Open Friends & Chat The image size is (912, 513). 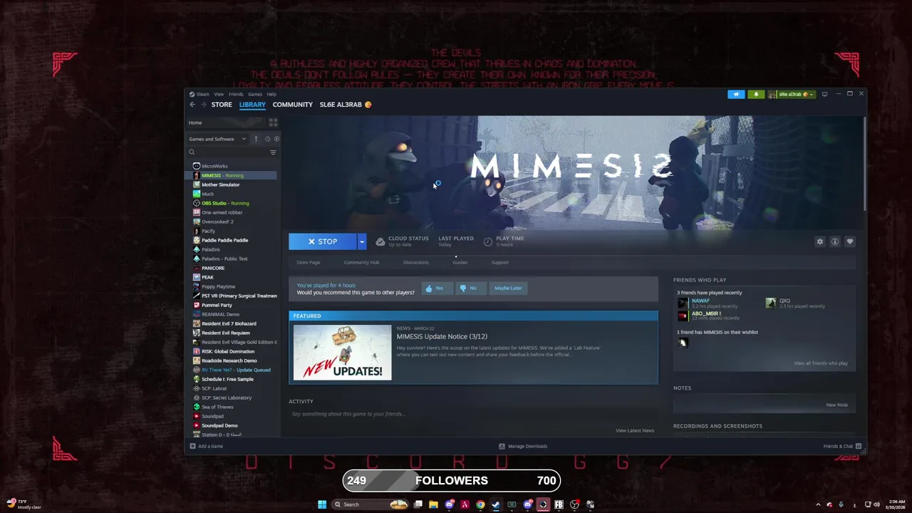point(843,446)
